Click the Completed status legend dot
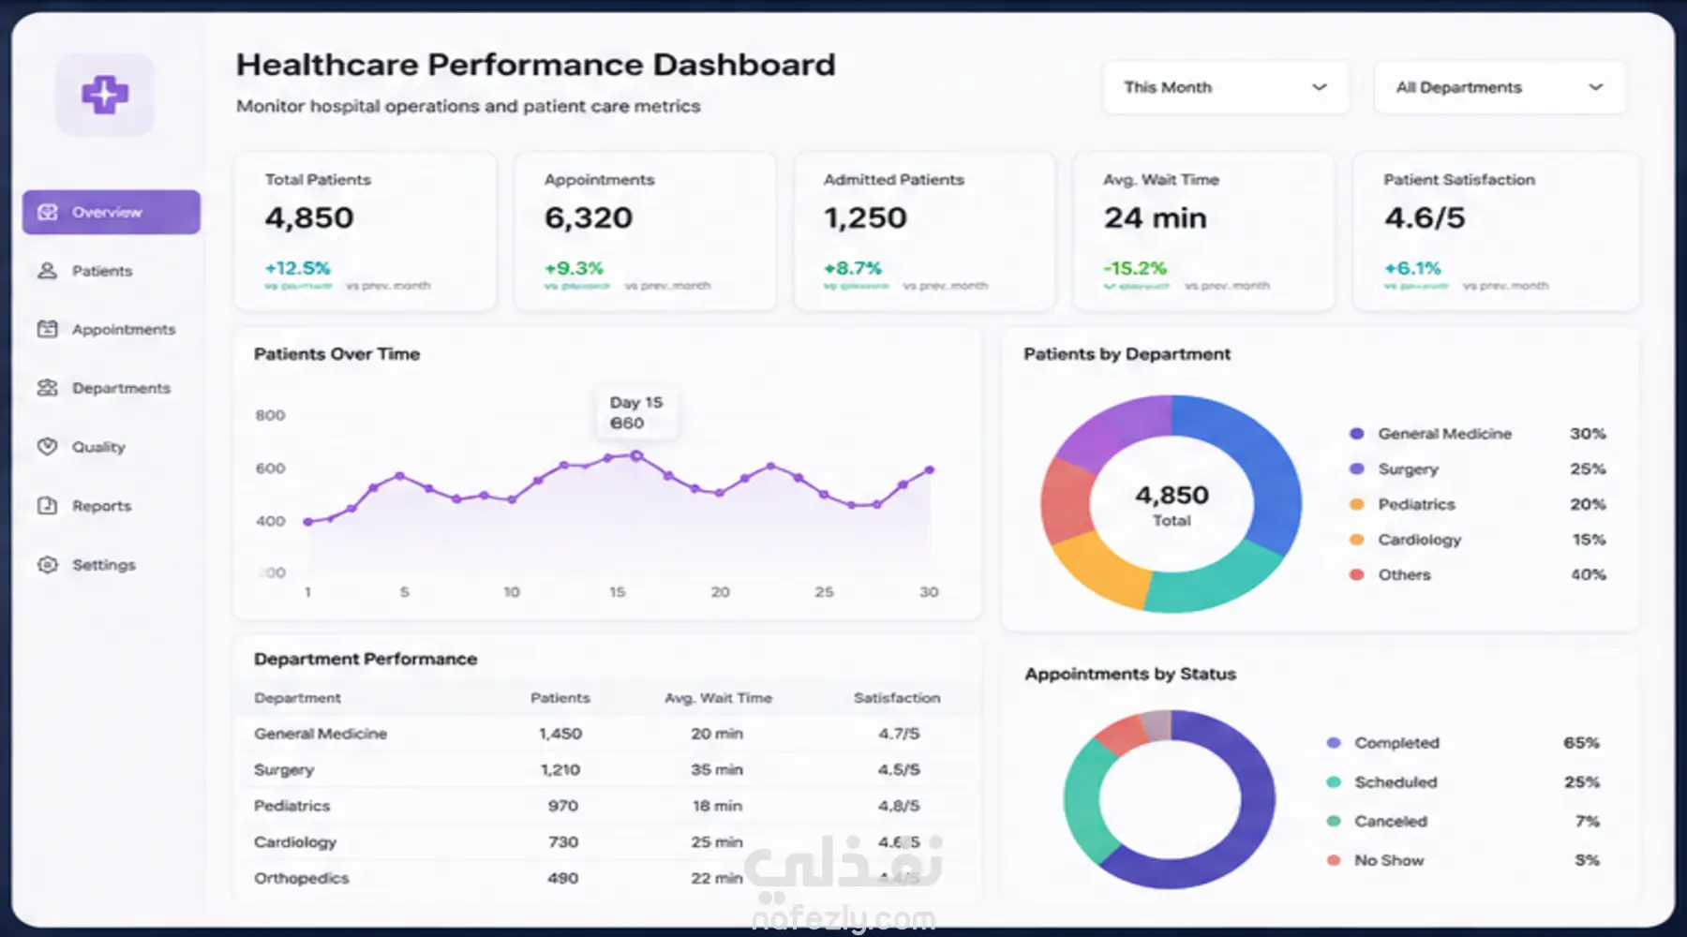Viewport: 1687px width, 937px height. tap(1334, 743)
